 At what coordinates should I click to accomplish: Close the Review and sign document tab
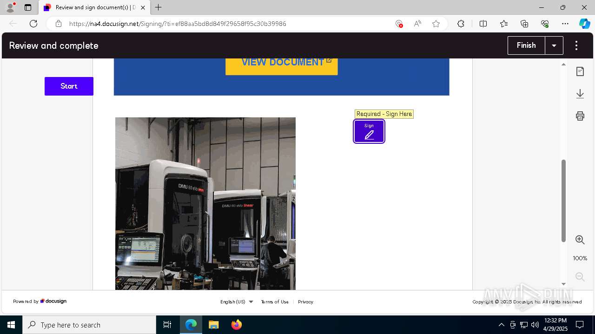[x=143, y=7]
